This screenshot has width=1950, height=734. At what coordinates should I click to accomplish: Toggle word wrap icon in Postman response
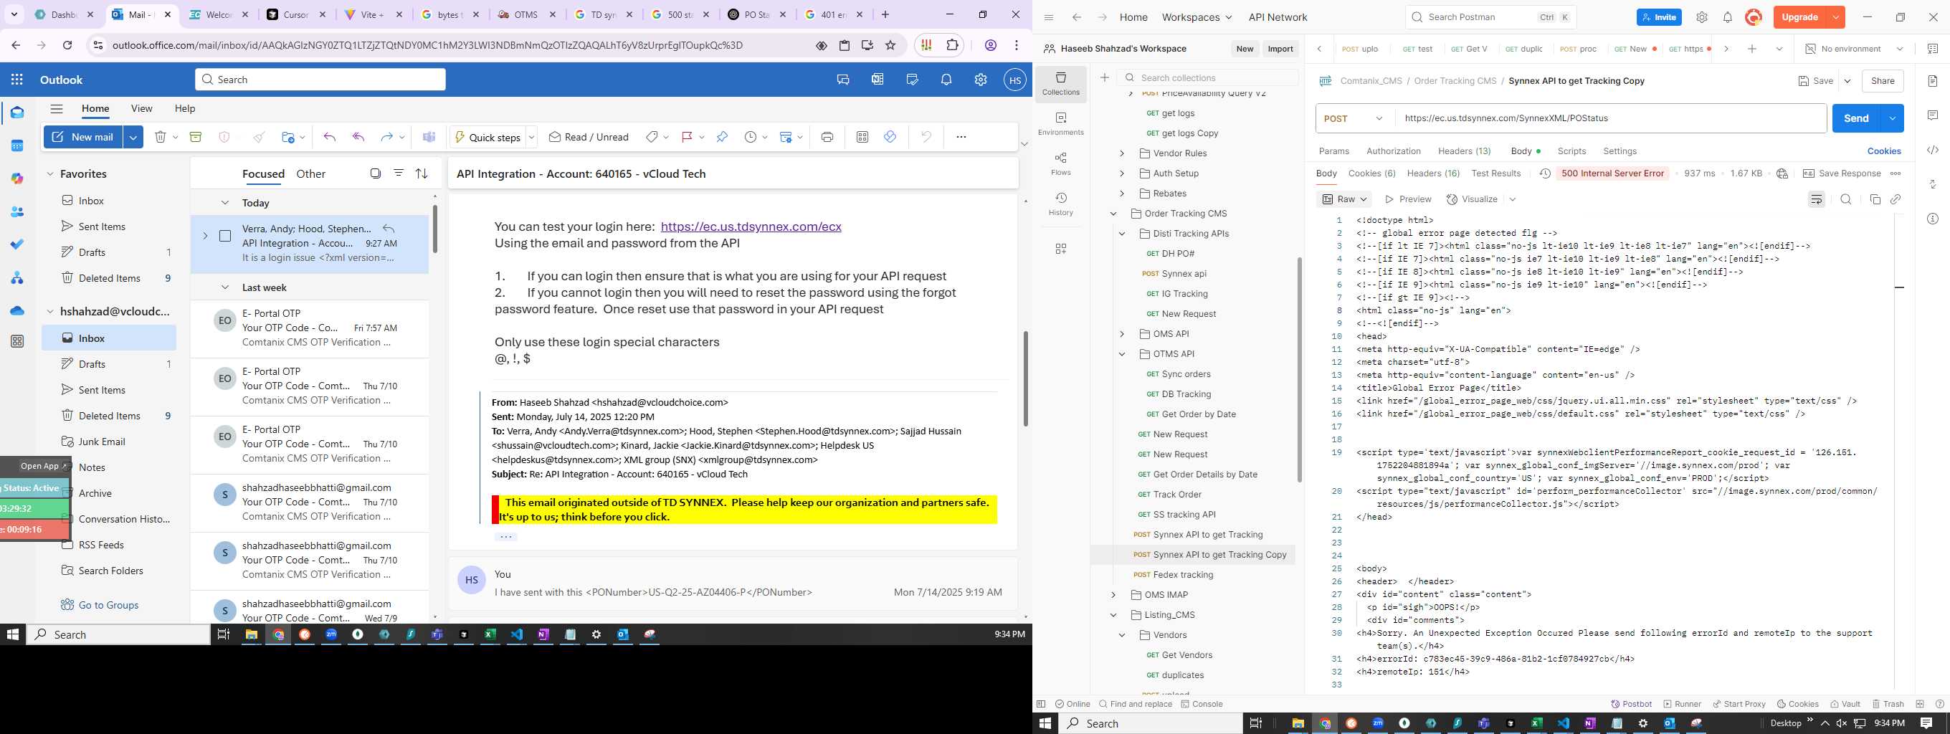(x=1816, y=199)
